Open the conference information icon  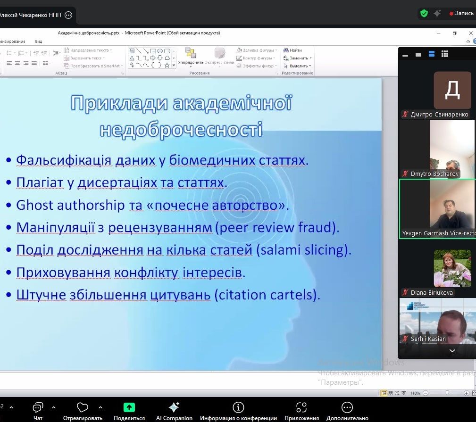[238, 407]
